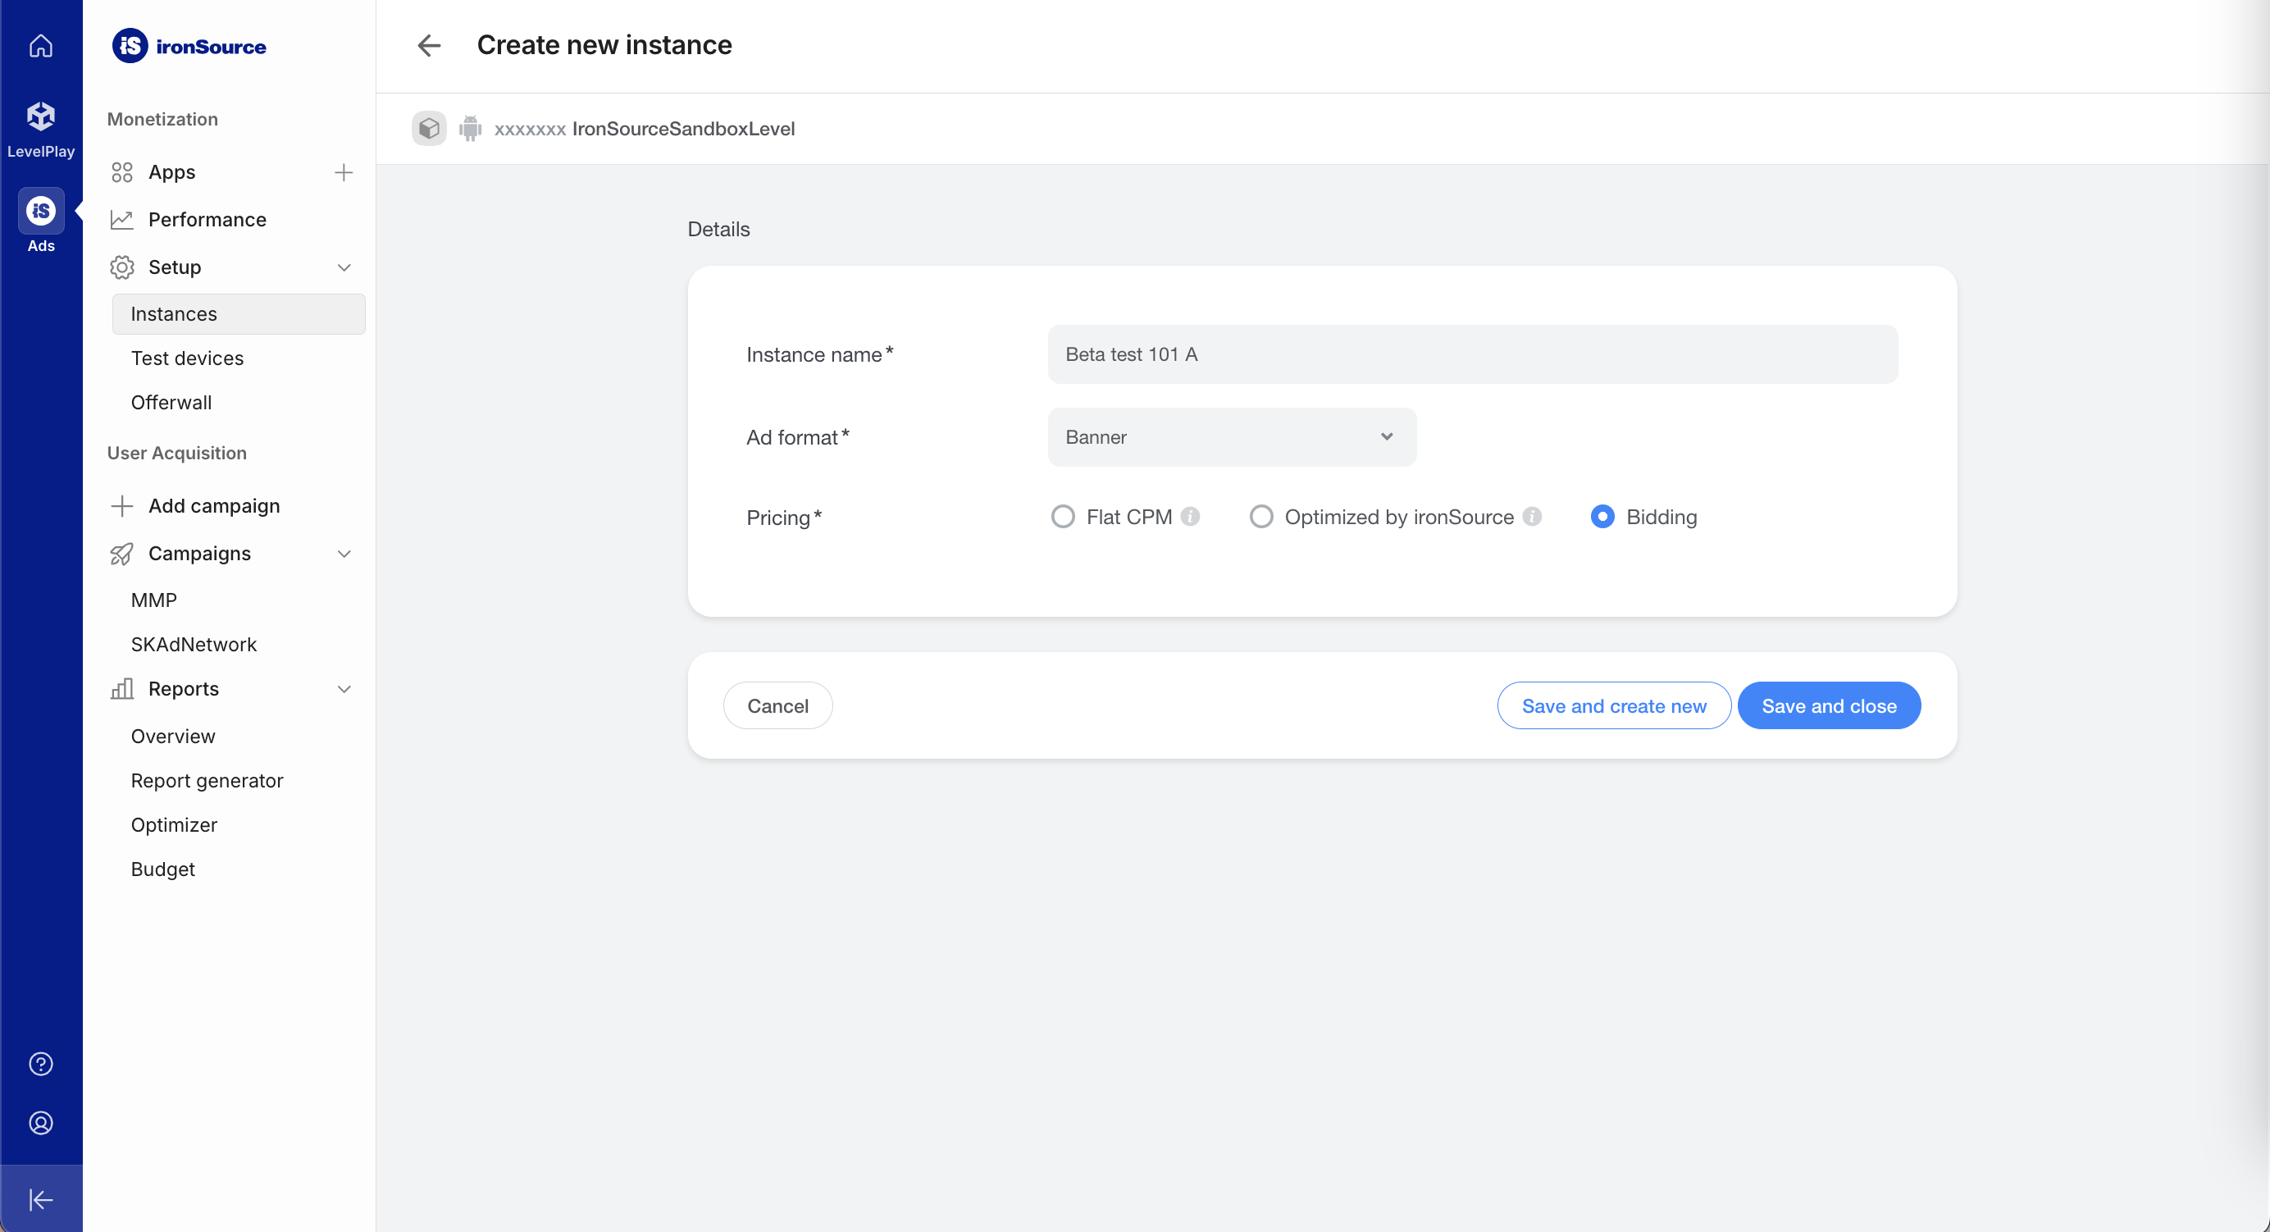The image size is (2270, 1232).
Task: Select the Flat CPM pricing option
Action: (1063, 517)
